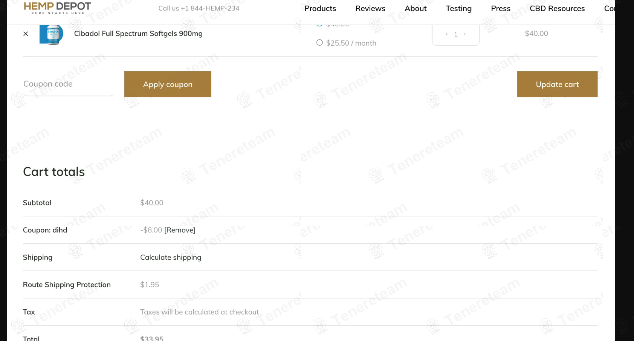The width and height of the screenshot is (634, 341).
Task: Select the $25.50 / month subscription option
Action: [319, 43]
